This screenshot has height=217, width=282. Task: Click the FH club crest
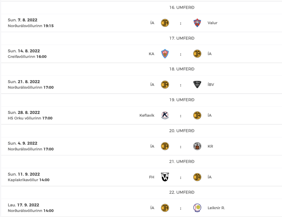(165, 177)
